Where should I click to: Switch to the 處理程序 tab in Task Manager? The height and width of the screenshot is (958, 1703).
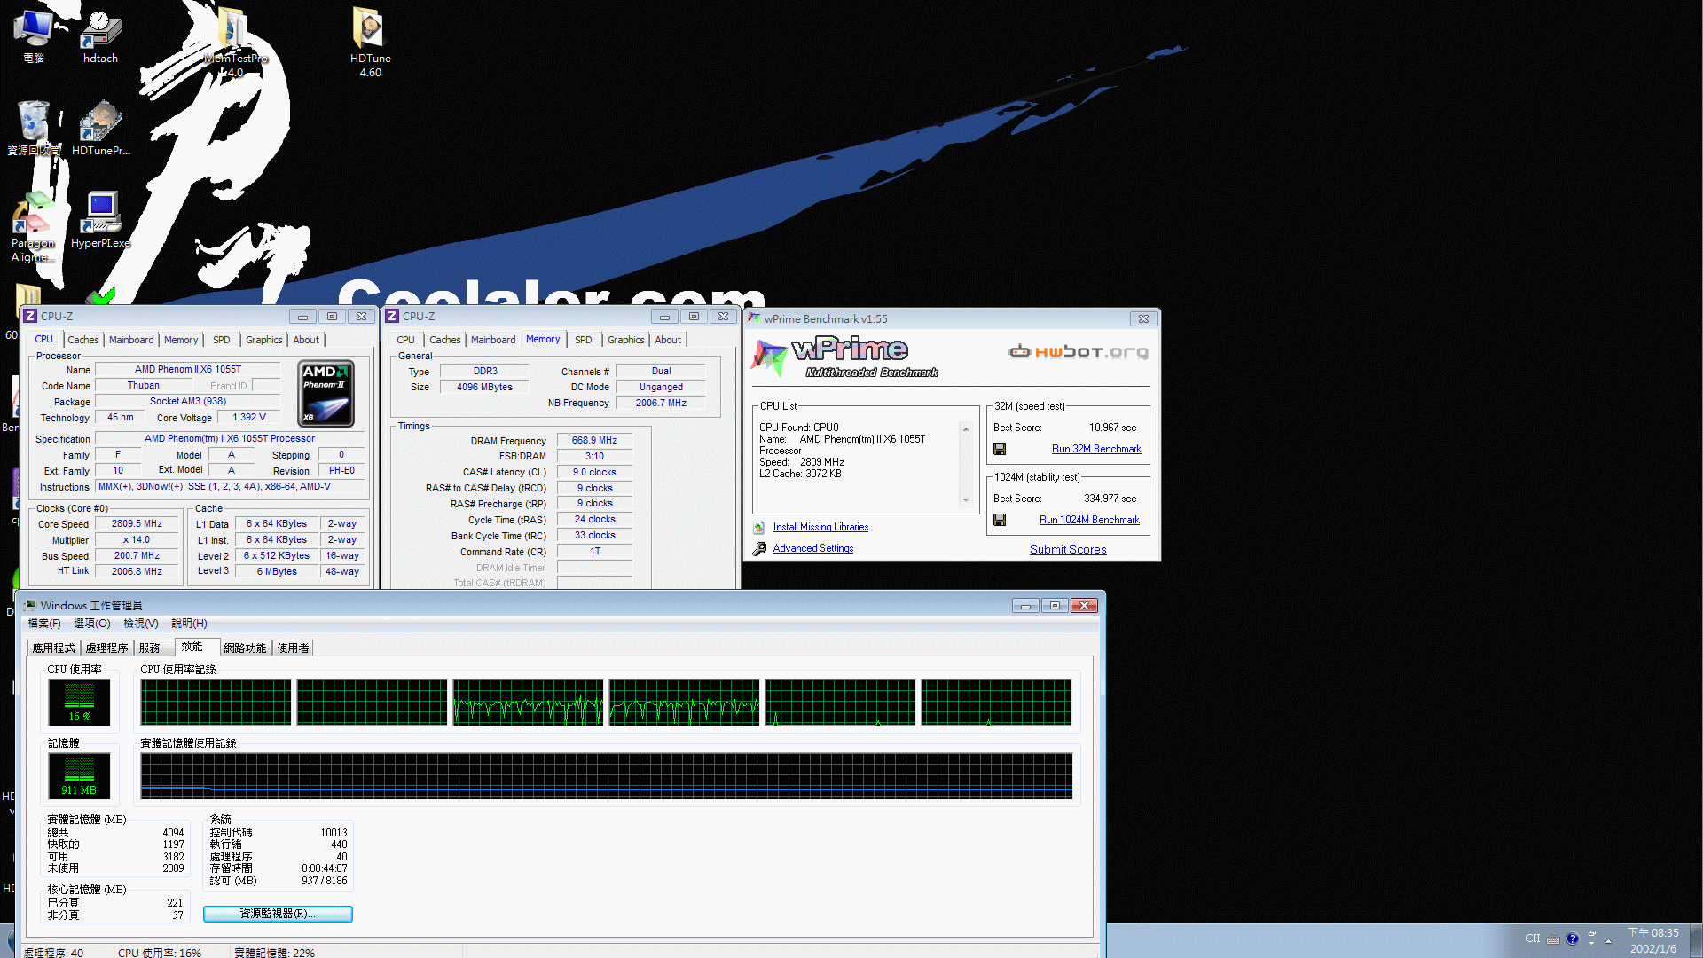(106, 648)
